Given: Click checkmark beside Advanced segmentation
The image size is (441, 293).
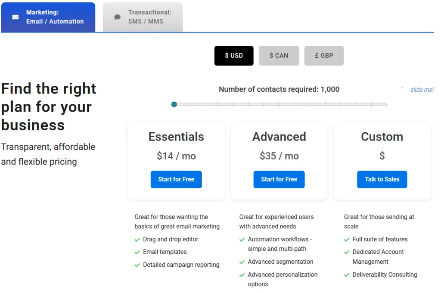Looking at the screenshot, I should tap(242, 262).
